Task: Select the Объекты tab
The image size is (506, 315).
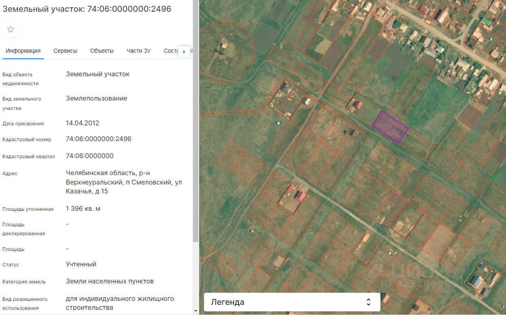Action: click(102, 51)
